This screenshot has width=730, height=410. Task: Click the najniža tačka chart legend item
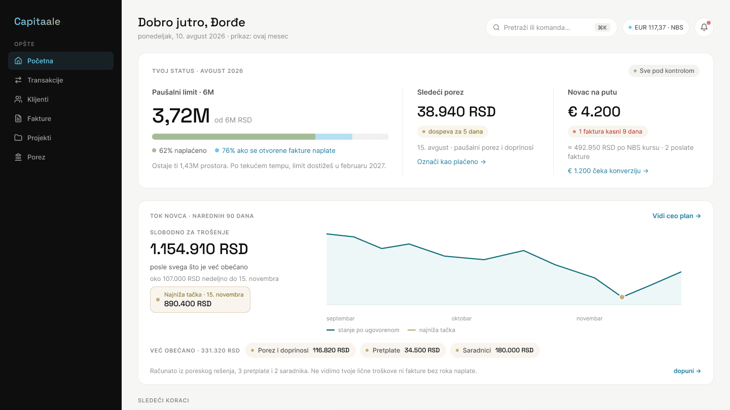point(431,330)
